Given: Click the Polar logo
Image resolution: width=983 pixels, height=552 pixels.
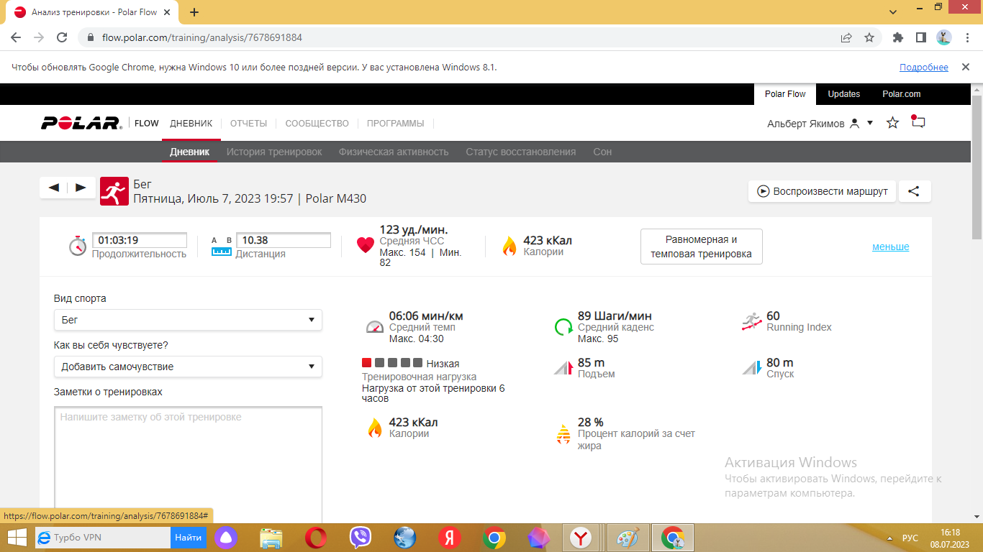Looking at the screenshot, I should (81, 123).
